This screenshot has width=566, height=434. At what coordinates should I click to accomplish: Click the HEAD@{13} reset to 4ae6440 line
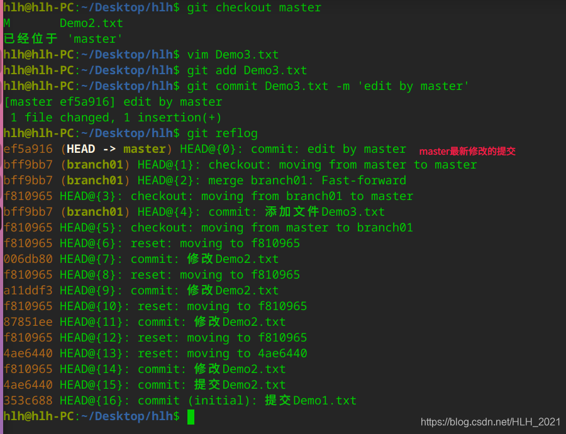tap(155, 353)
